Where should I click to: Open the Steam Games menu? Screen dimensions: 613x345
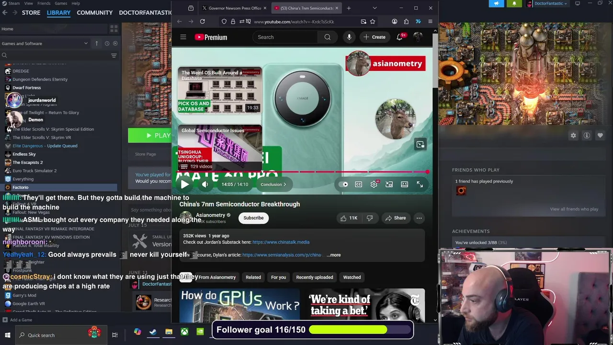point(61,3)
